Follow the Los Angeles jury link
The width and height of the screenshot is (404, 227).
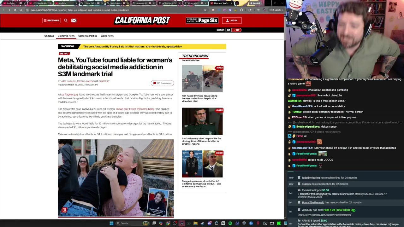tap(69, 95)
